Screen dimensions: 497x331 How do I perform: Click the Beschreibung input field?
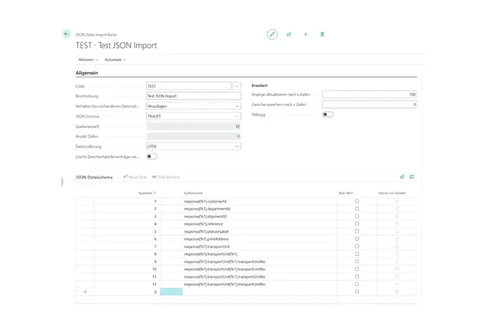[x=194, y=96]
